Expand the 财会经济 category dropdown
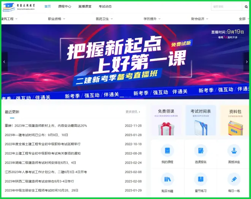Viewport: 251px width, 199px height. [x=200, y=19]
